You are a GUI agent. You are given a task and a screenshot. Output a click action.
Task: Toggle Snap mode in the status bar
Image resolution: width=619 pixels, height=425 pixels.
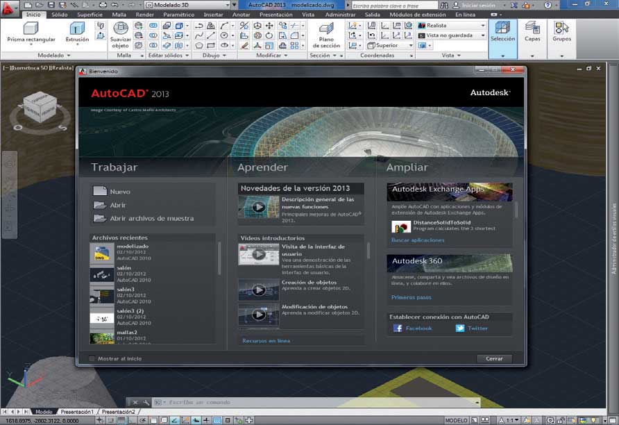(111, 420)
